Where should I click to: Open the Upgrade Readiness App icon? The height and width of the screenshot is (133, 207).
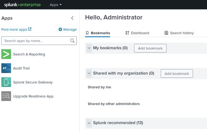click(x=6, y=96)
